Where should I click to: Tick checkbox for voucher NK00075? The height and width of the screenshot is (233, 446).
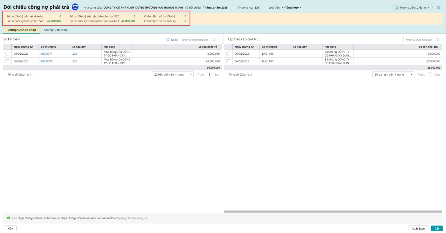8,61
